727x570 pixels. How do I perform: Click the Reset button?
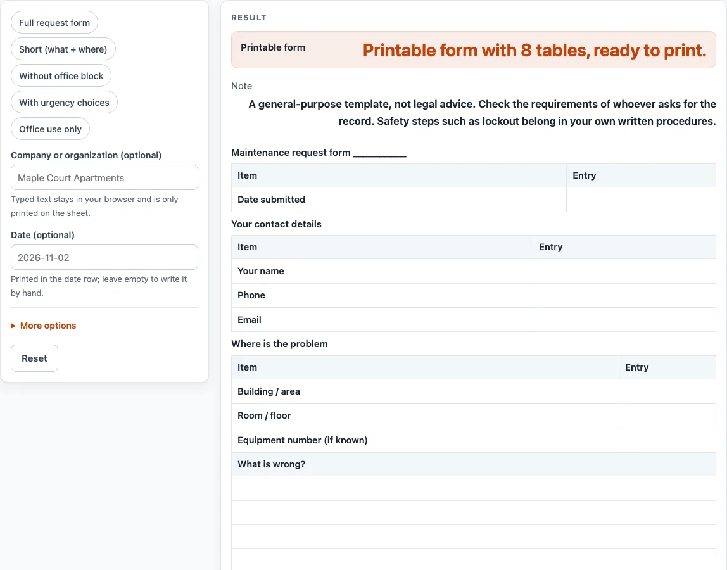pos(34,358)
